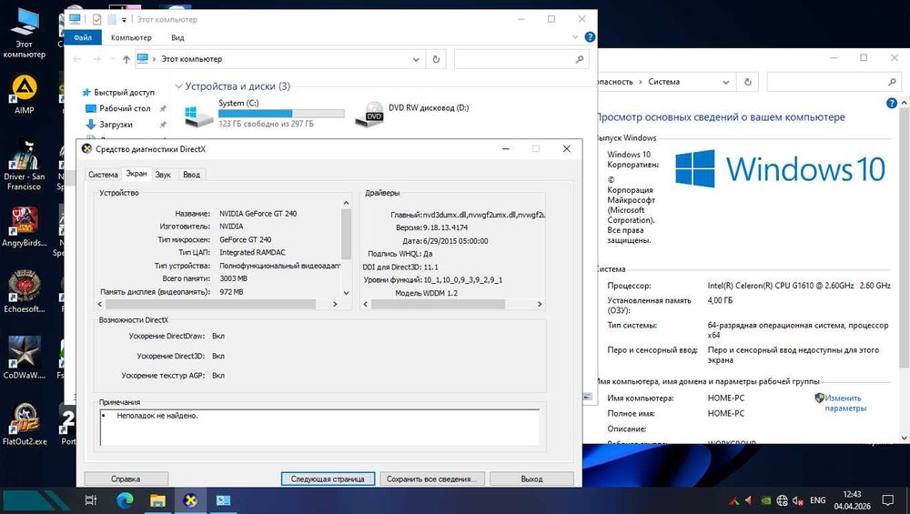Screen dimensions: 910x514
Task: Open the AIMP desktop shortcut
Action: (x=24, y=89)
